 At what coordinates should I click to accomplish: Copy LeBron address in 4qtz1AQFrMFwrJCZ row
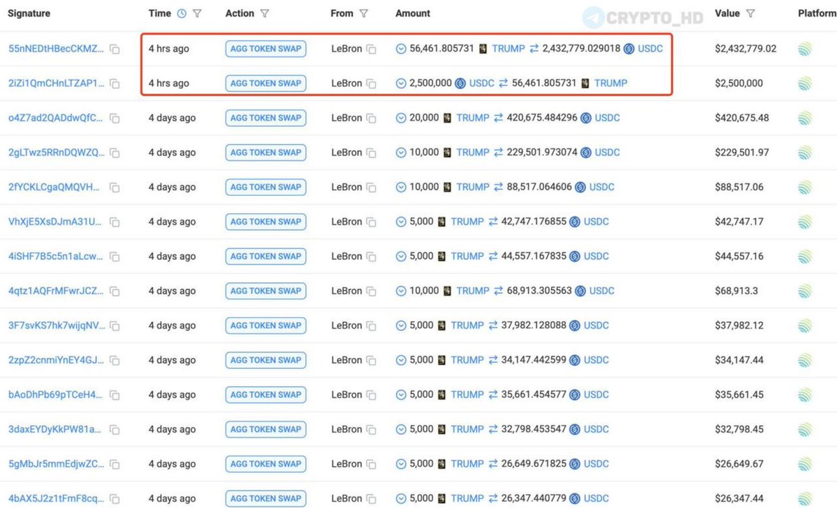click(x=371, y=291)
